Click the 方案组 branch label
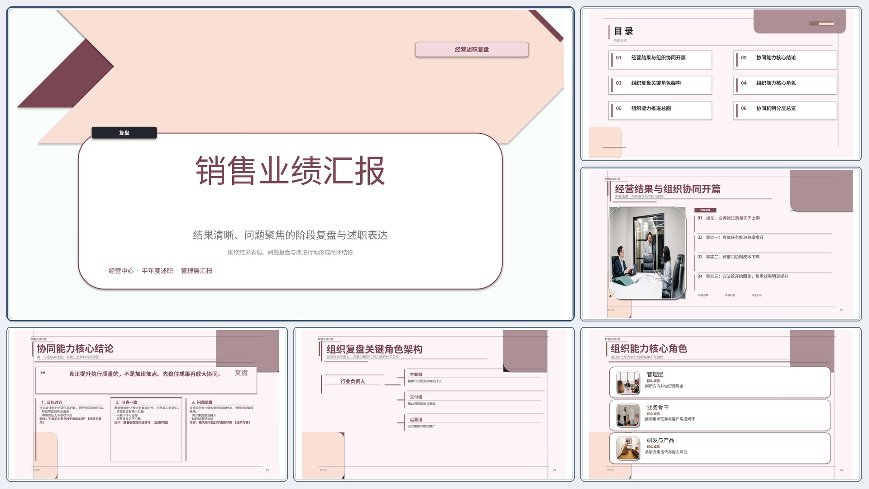This screenshot has width=869, height=489. 416,374
